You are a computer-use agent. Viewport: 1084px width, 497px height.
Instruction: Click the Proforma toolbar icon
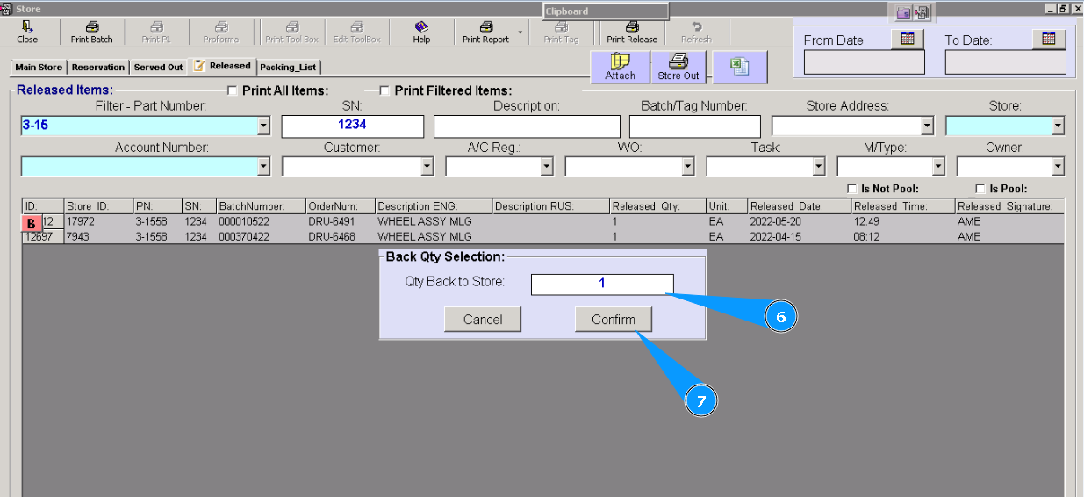221,32
